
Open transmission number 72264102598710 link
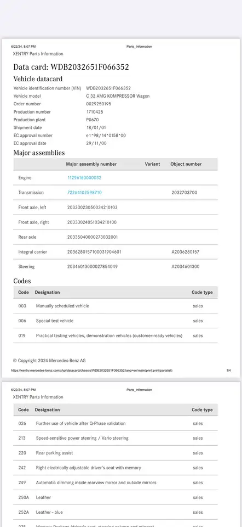(84, 193)
